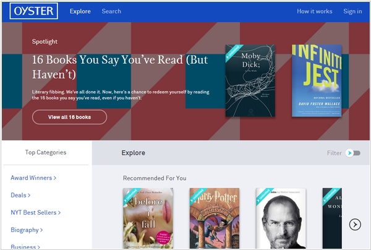Image resolution: width=371 pixels, height=250 pixels.
Task: Expand the Biography category
Action: (x=27, y=230)
